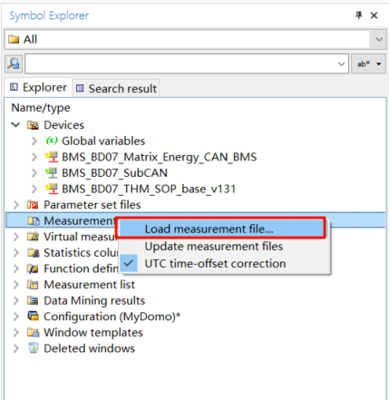Click the Search result tab icon
The image size is (389, 400).
[x=80, y=89]
